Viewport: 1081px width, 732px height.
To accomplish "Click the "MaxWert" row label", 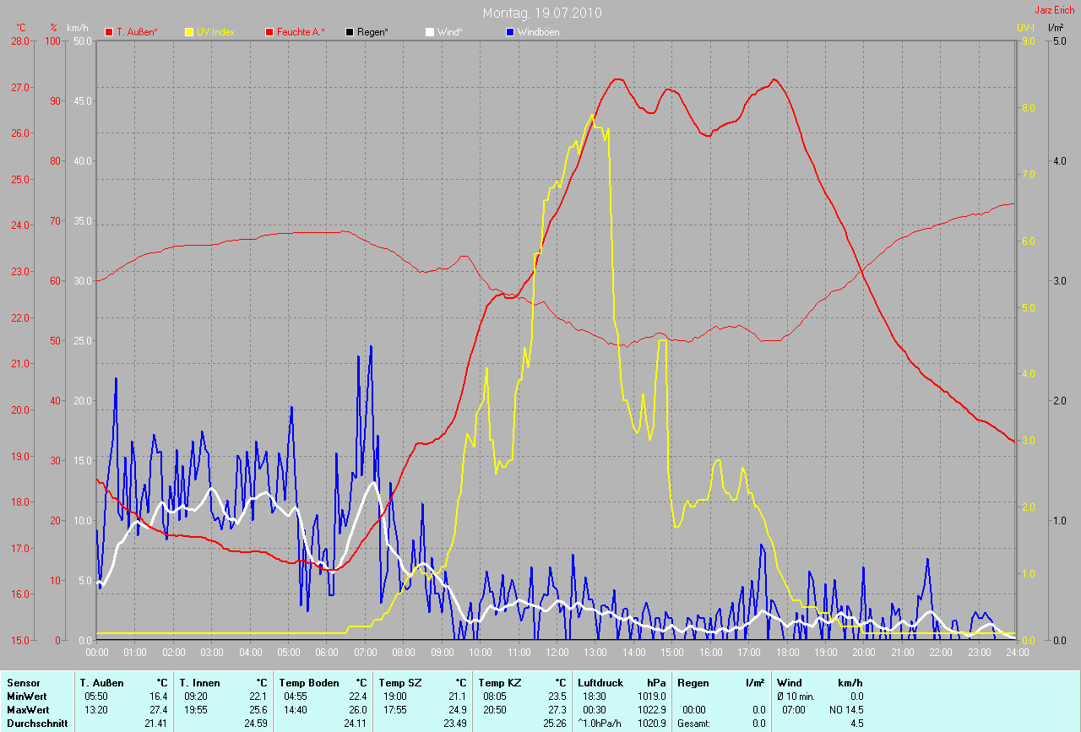I will (27, 710).
